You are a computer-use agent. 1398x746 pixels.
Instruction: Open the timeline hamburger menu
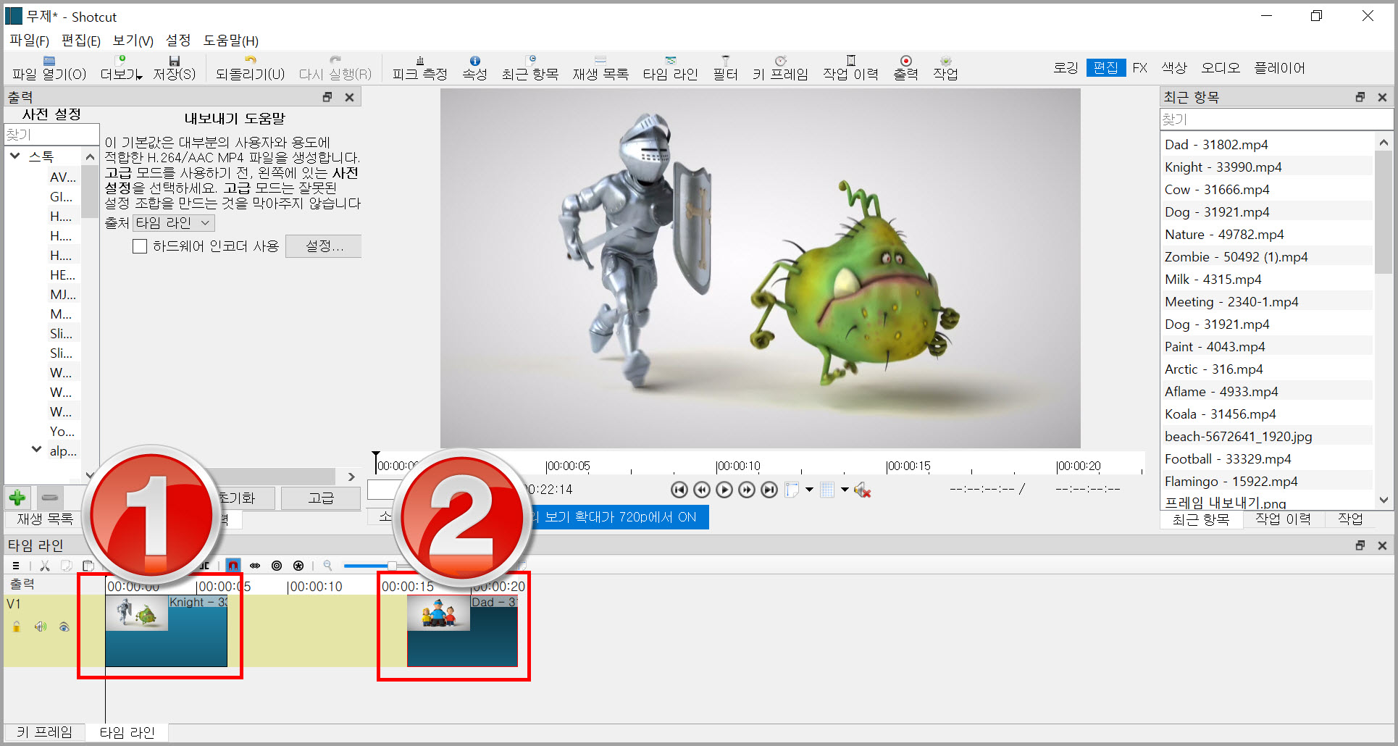16,566
